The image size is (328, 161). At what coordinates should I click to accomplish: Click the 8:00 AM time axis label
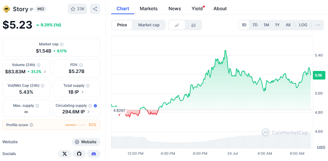[297, 154]
